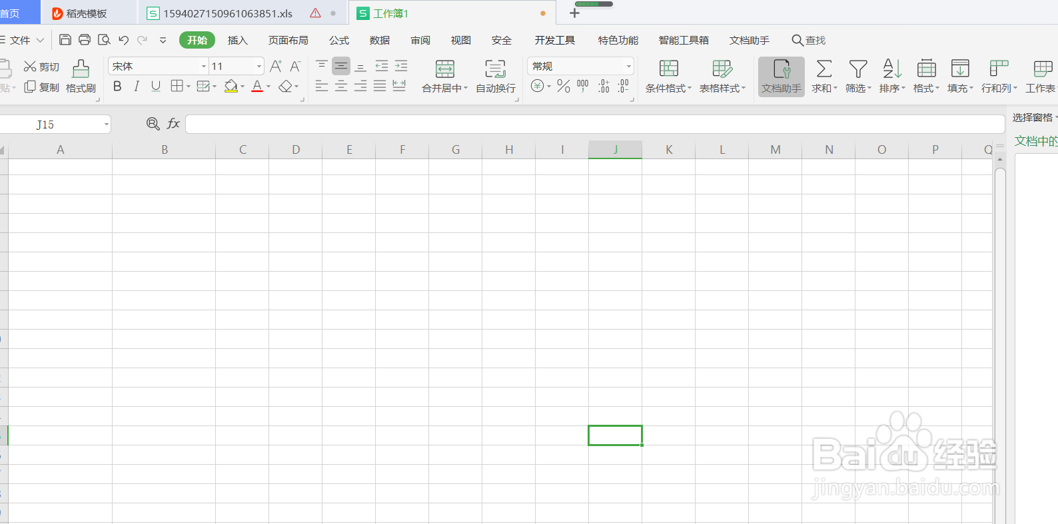The height and width of the screenshot is (524, 1058).
Task: Click the vertical scrollbar up arrow
Action: point(1000,160)
